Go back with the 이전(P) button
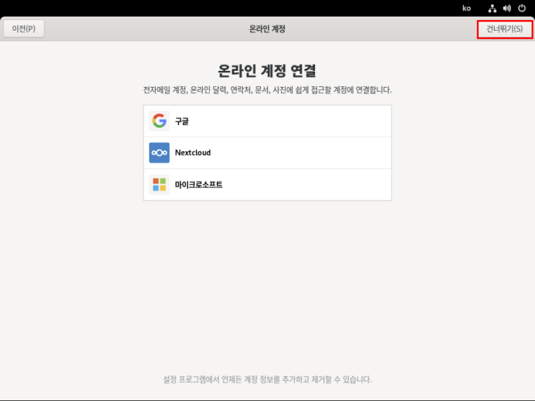The width and height of the screenshot is (535, 401). [x=24, y=29]
